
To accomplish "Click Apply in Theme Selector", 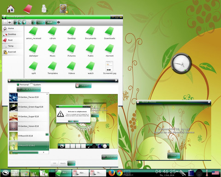I will pos(63,163).
